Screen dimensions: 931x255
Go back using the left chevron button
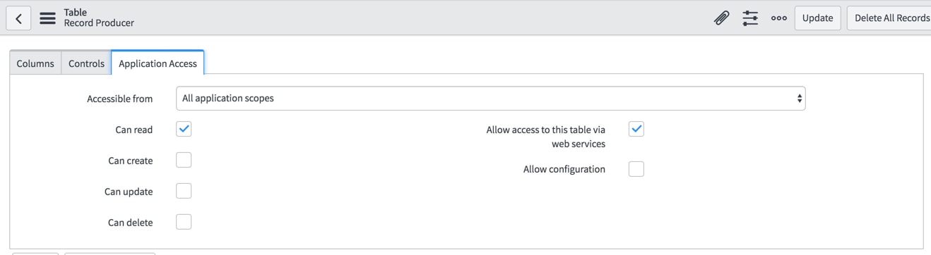click(18, 18)
